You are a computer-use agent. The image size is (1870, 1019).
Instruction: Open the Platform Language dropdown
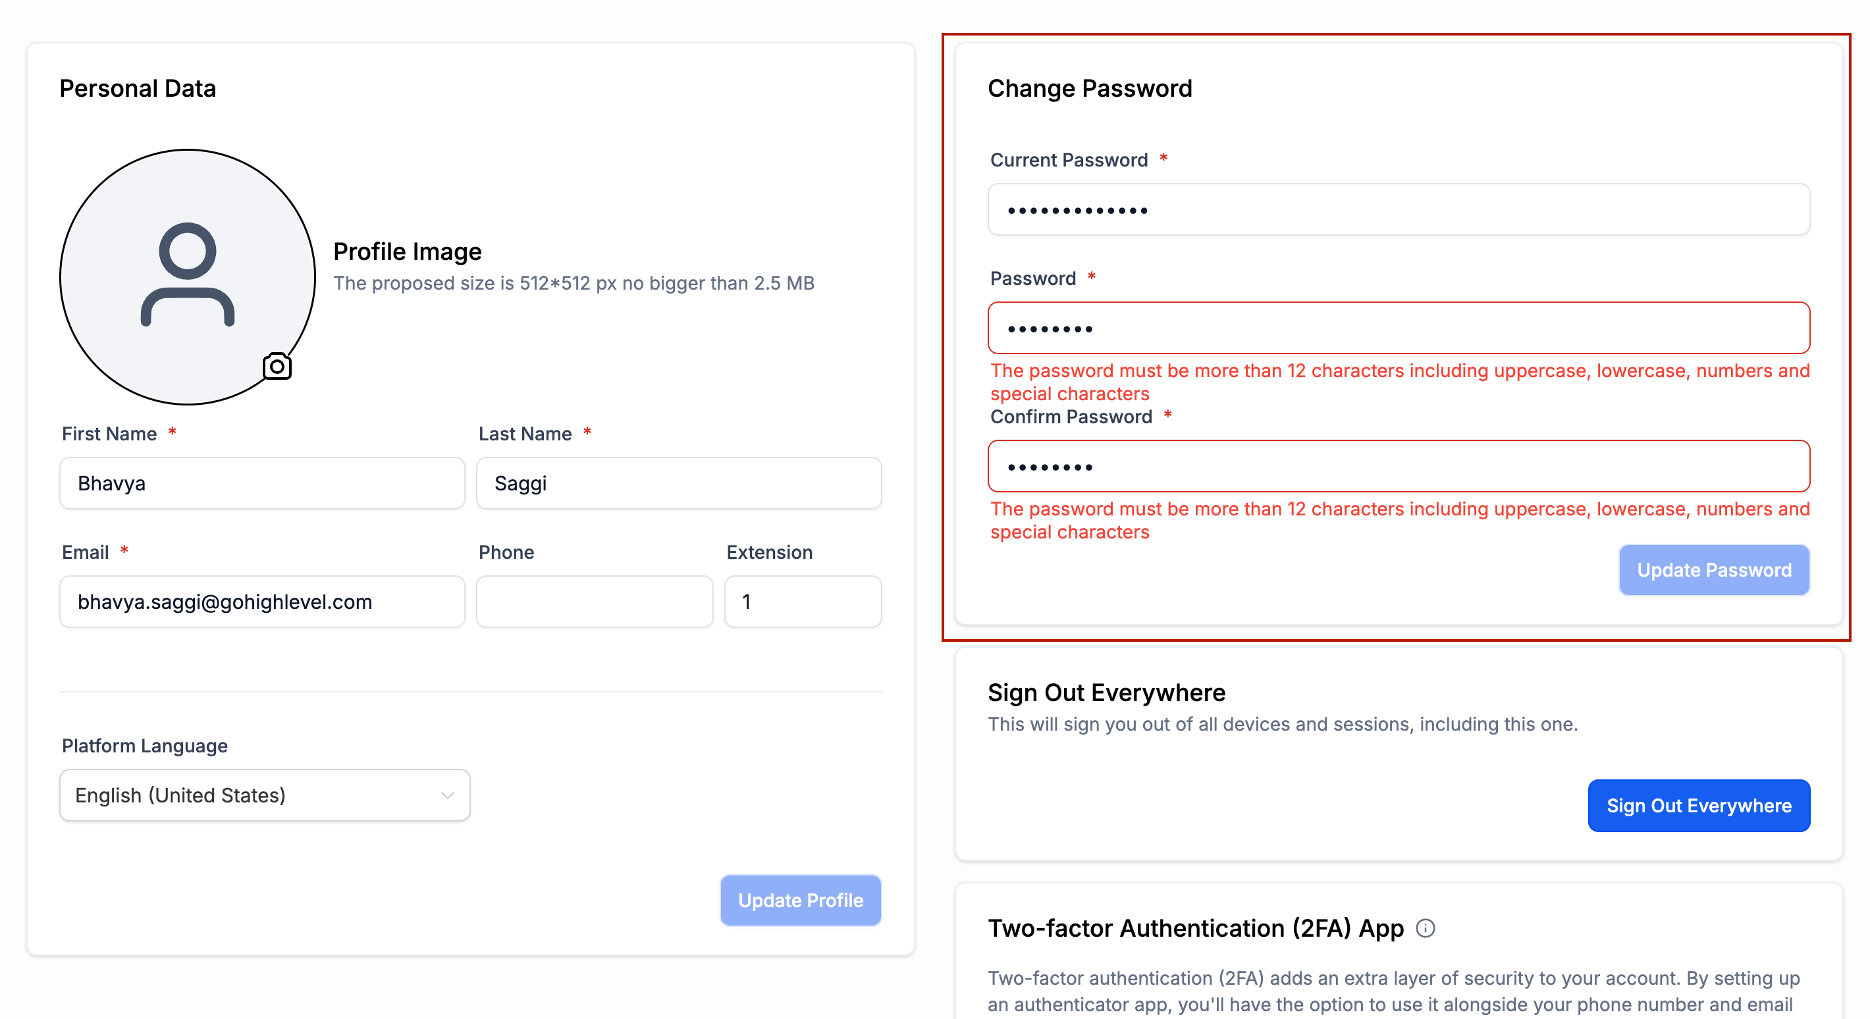pyautogui.click(x=265, y=795)
